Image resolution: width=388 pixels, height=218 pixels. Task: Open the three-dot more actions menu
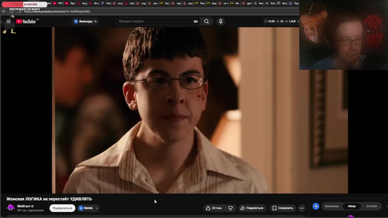pos(302,208)
